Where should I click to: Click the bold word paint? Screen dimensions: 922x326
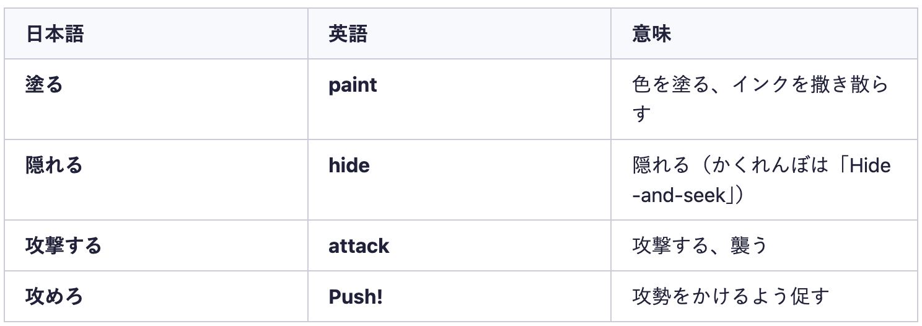pyautogui.click(x=353, y=84)
